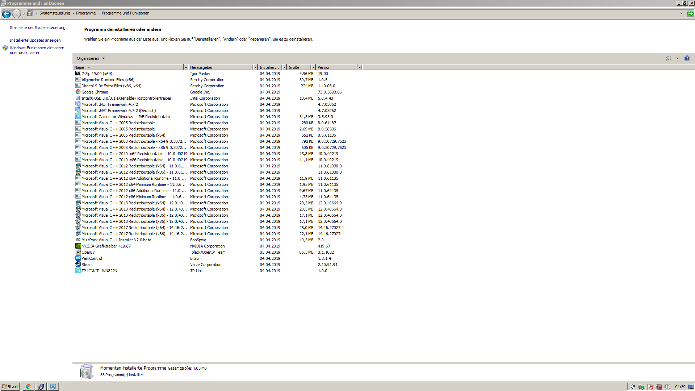Select the ParkControl program icon

tap(78, 258)
